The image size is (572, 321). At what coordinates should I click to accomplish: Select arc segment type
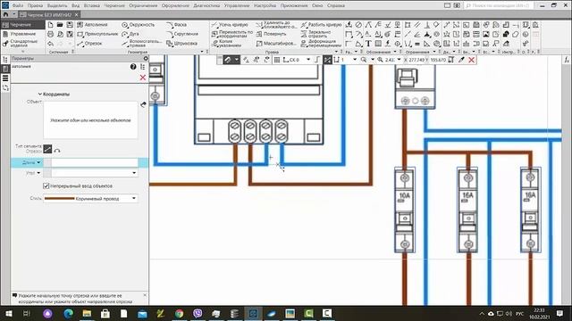point(57,151)
